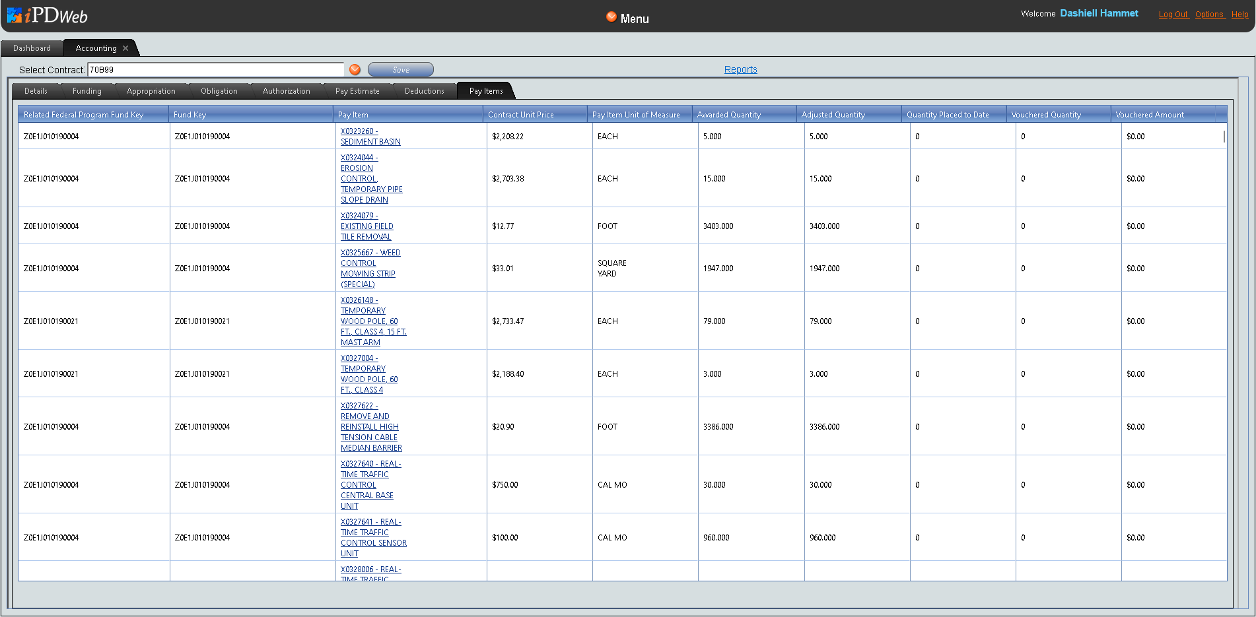Open the orange Menu icon
The image size is (1256, 617).
coord(611,17)
